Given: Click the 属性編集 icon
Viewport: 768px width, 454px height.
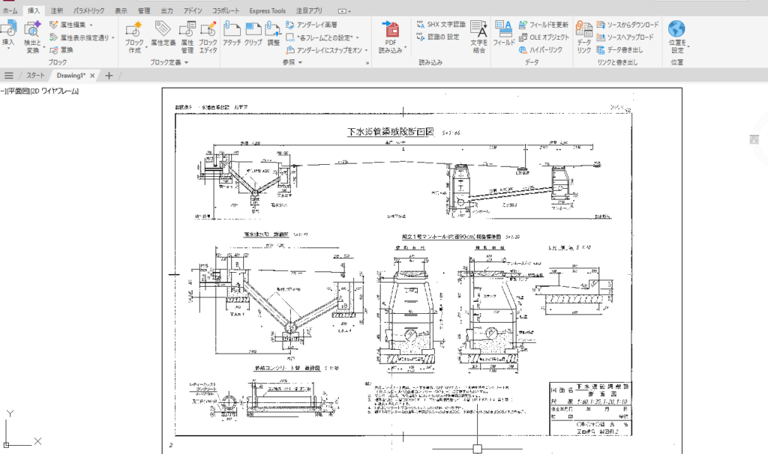Looking at the screenshot, I should [x=53, y=25].
